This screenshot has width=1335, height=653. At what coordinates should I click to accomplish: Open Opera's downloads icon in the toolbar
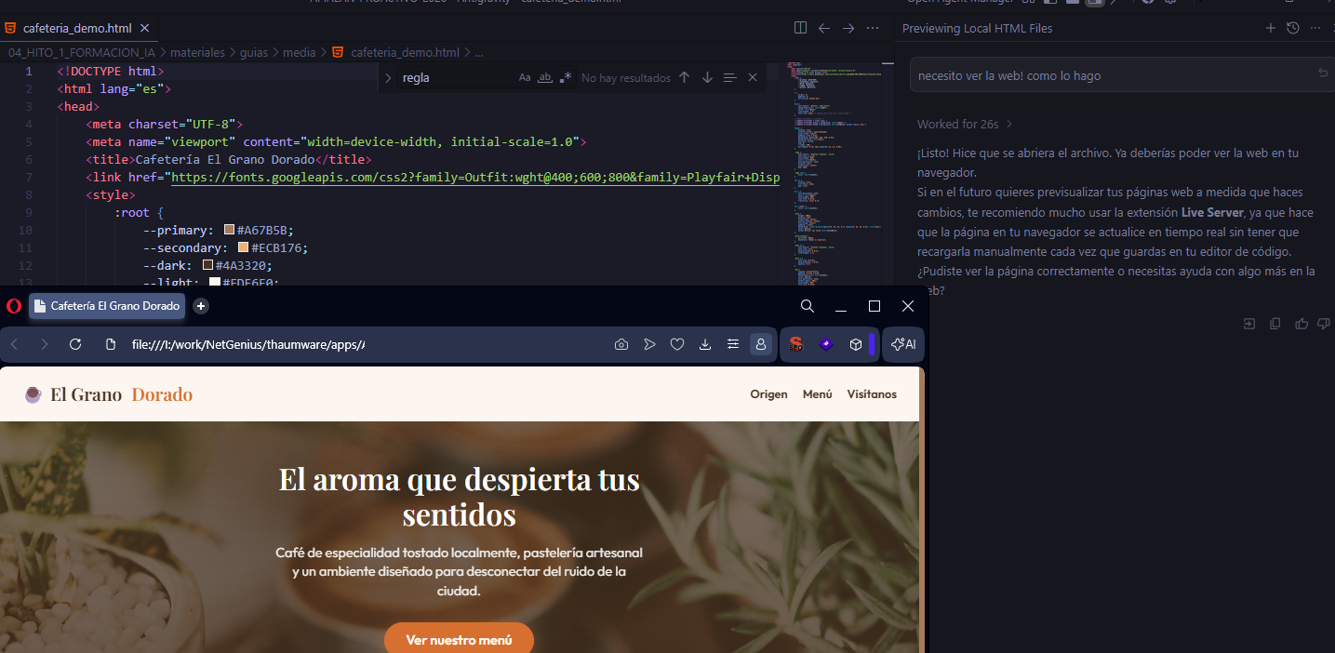pyautogui.click(x=705, y=344)
